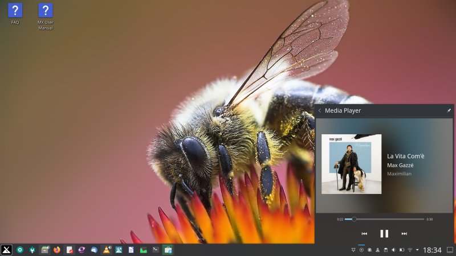Open the software store briefcase icon

tap(168, 250)
